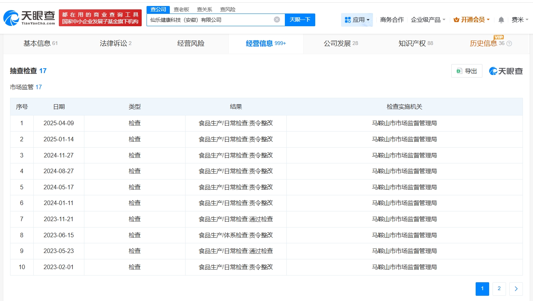The width and height of the screenshot is (533, 301).
Task: Open the 商务合作 link
Action: (392, 20)
